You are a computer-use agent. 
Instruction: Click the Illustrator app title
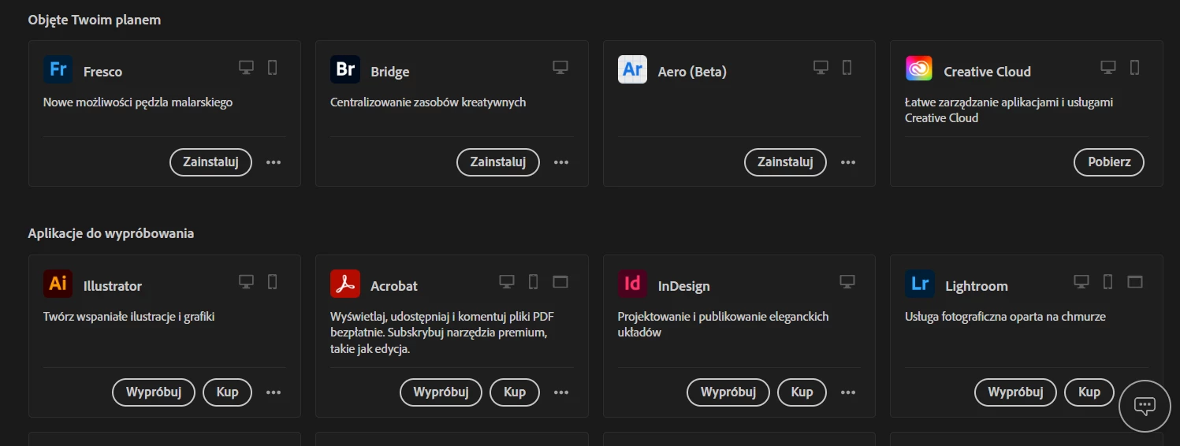coord(113,286)
